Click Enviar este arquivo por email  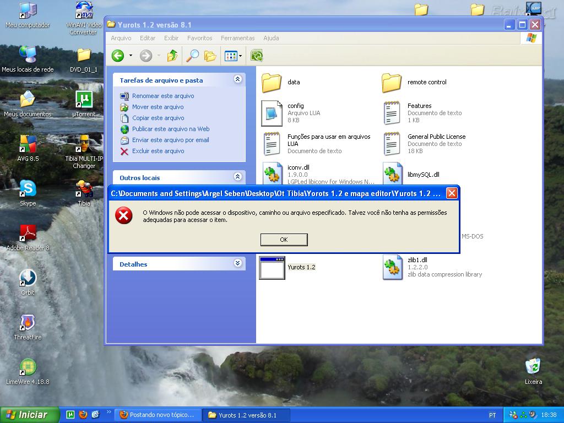(171, 140)
